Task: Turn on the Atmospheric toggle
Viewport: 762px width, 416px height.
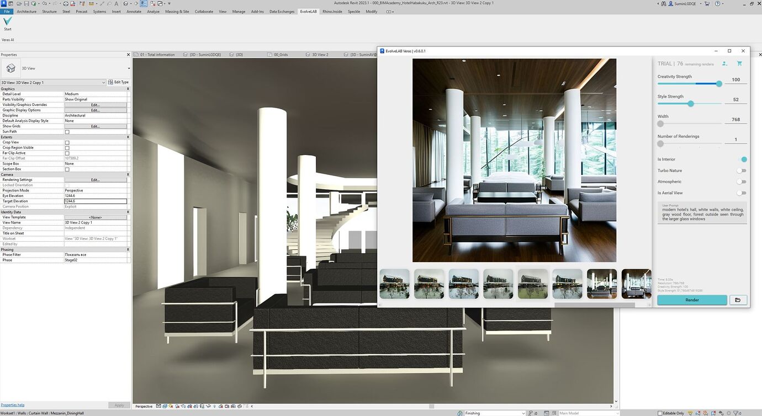Action: pyautogui.click(x=742, y=182)
